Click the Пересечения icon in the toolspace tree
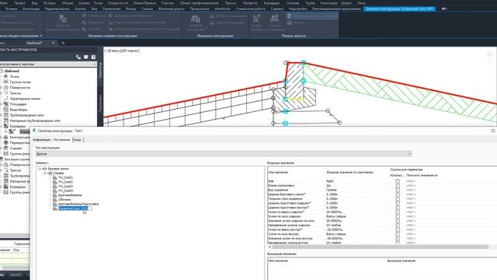 point(5,142)
